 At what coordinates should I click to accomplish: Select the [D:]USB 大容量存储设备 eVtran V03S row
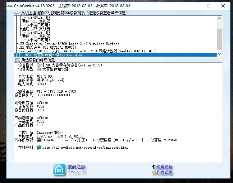pos(116,55)
